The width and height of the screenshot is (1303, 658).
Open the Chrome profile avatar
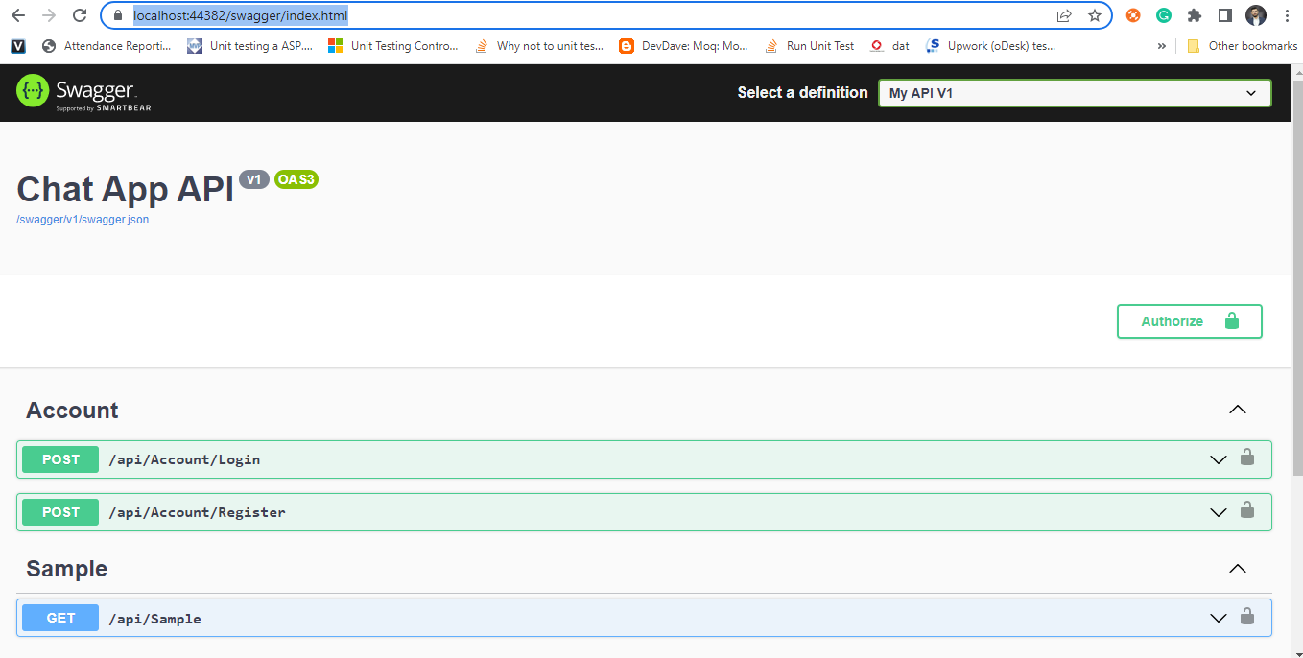coord(1256,14)
